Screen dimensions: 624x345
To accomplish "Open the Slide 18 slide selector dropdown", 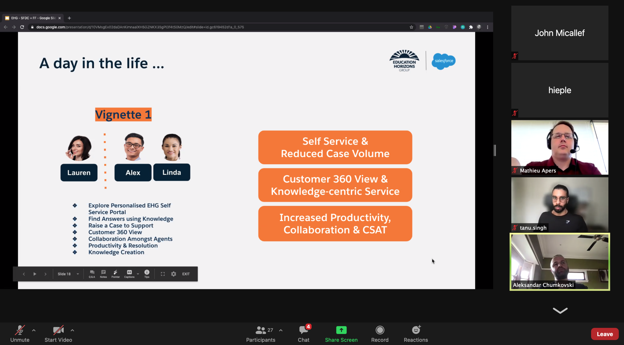I will click(x=68, y=274).
